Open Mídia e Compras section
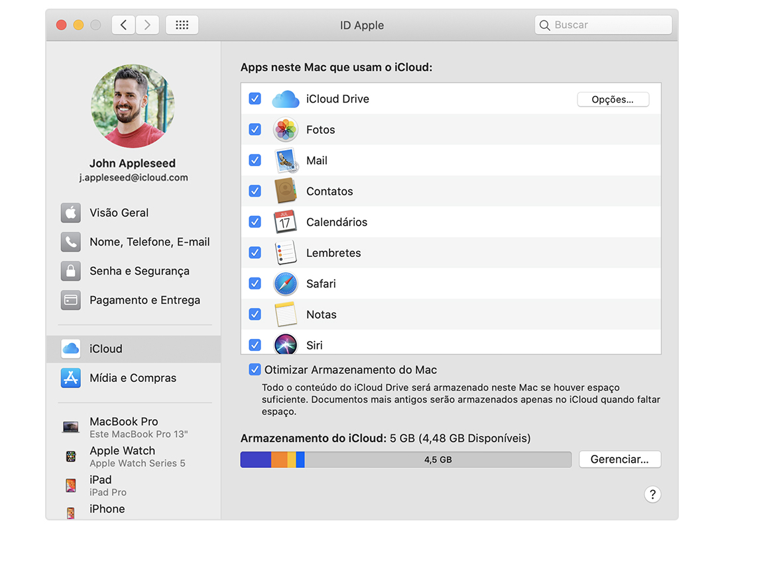 [133, 378]
